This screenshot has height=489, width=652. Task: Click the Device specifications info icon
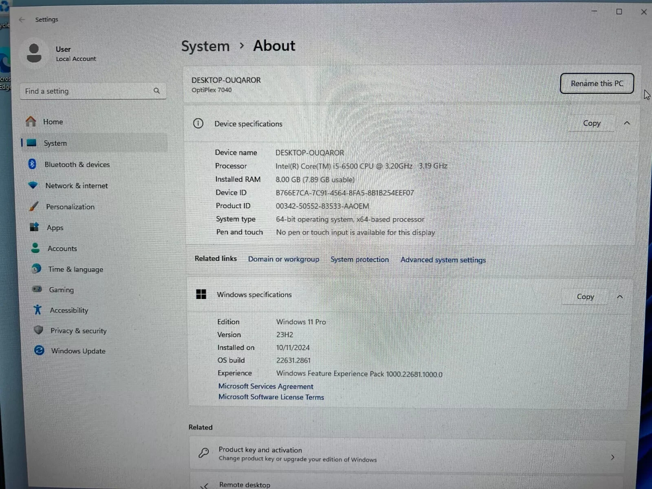pos(198,123)
